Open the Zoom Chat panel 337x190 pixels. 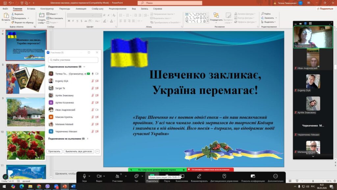tap(136, 176)
